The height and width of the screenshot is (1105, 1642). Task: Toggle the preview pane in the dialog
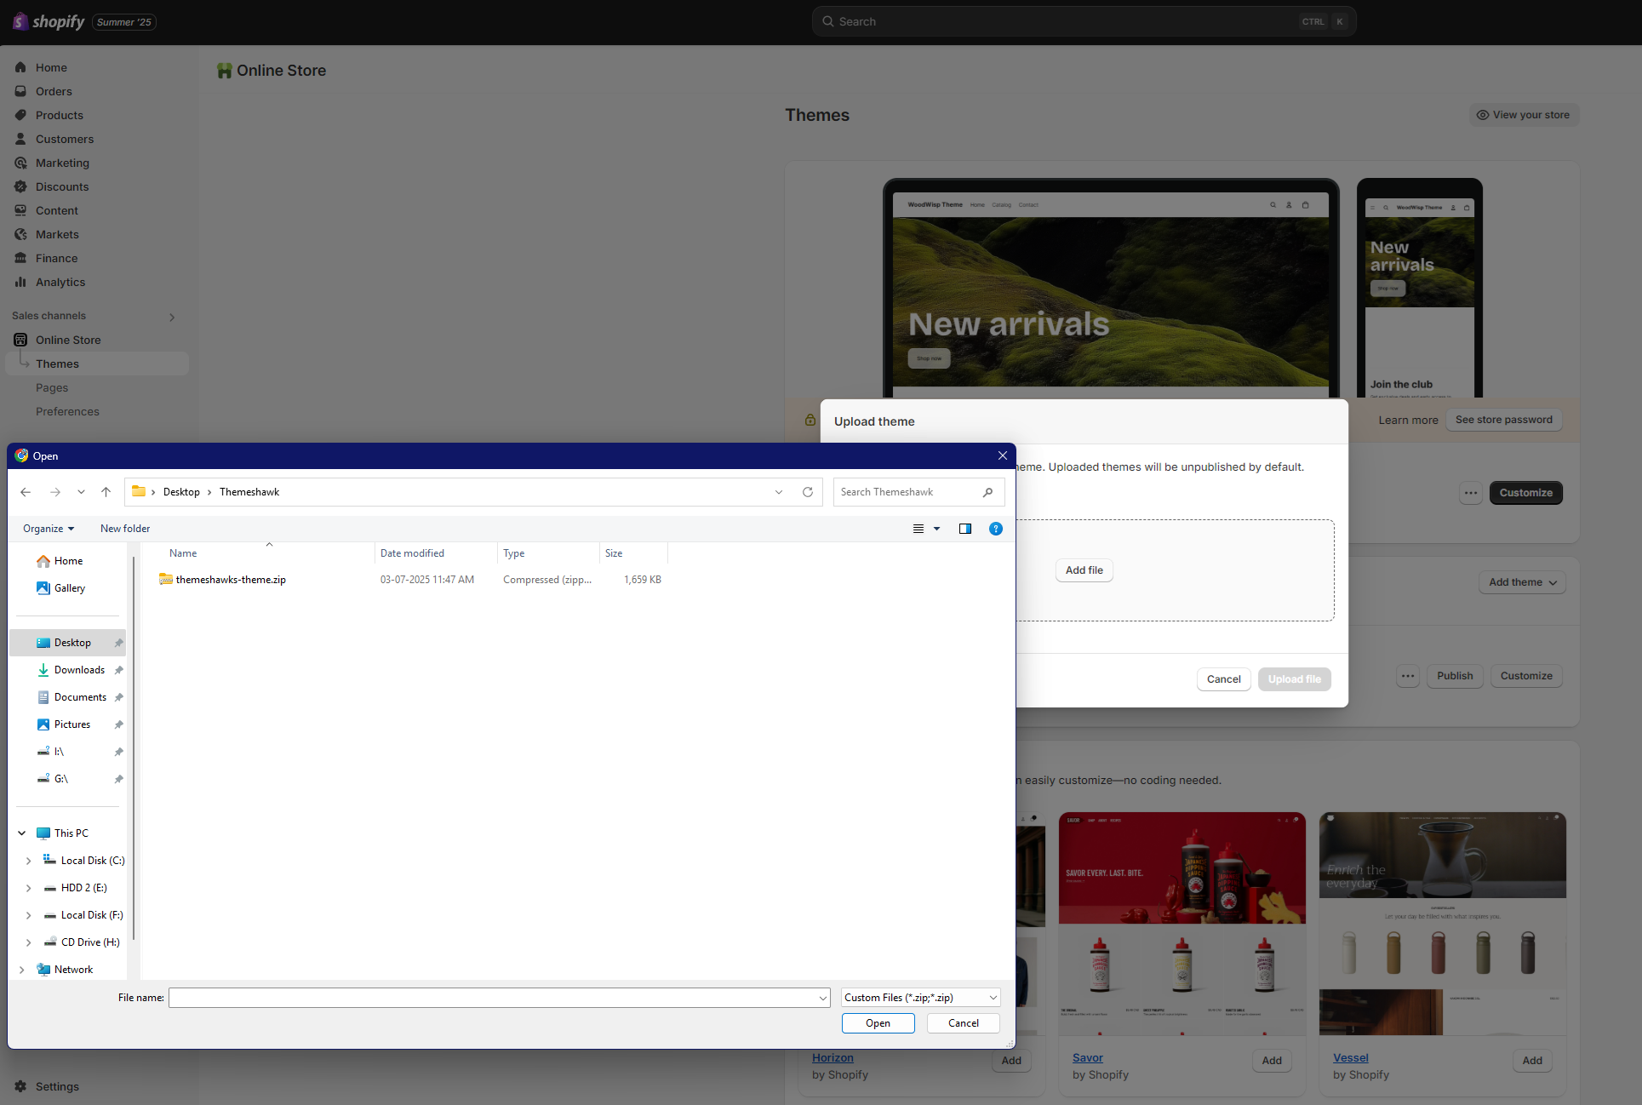tap(964, 529)
